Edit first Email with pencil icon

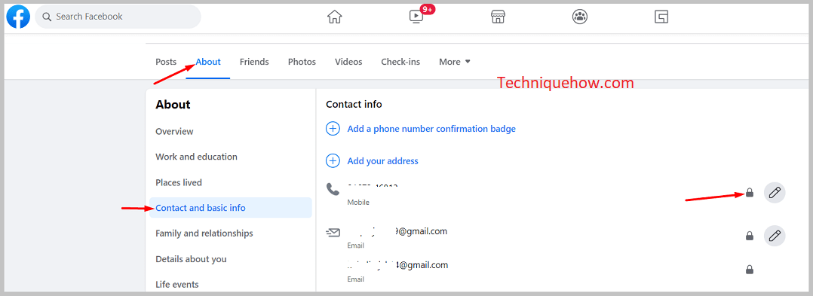pos(775,236)
